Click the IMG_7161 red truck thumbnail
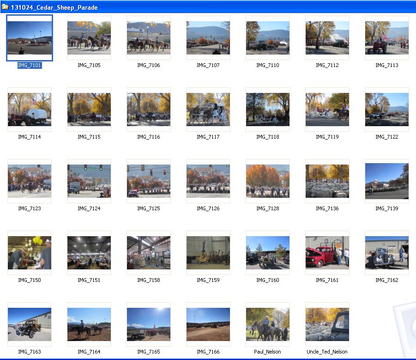Screen dimensions: 416x360 [327, 253]
